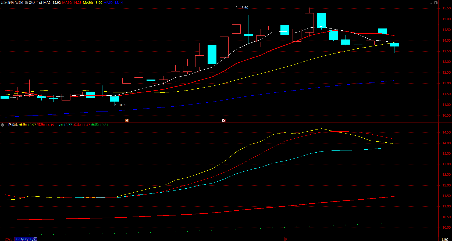Screen dimensions: 452x241
Task: Select the 疯牛: 11.47 value label
Action: (82, 125)
